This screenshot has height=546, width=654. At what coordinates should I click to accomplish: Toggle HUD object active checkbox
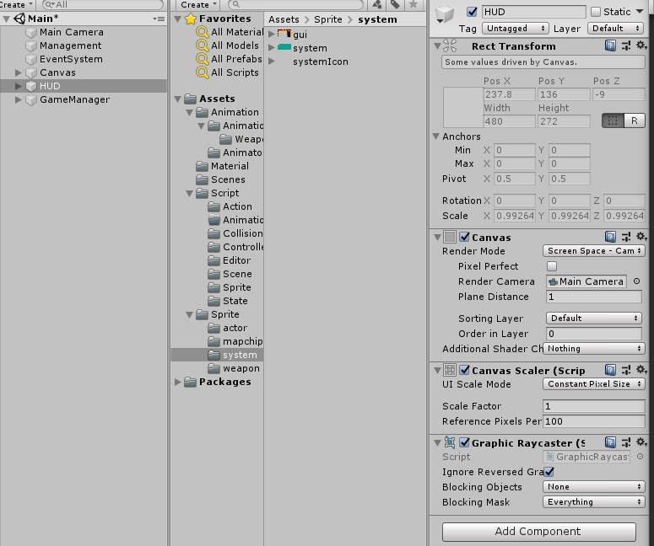473,12
